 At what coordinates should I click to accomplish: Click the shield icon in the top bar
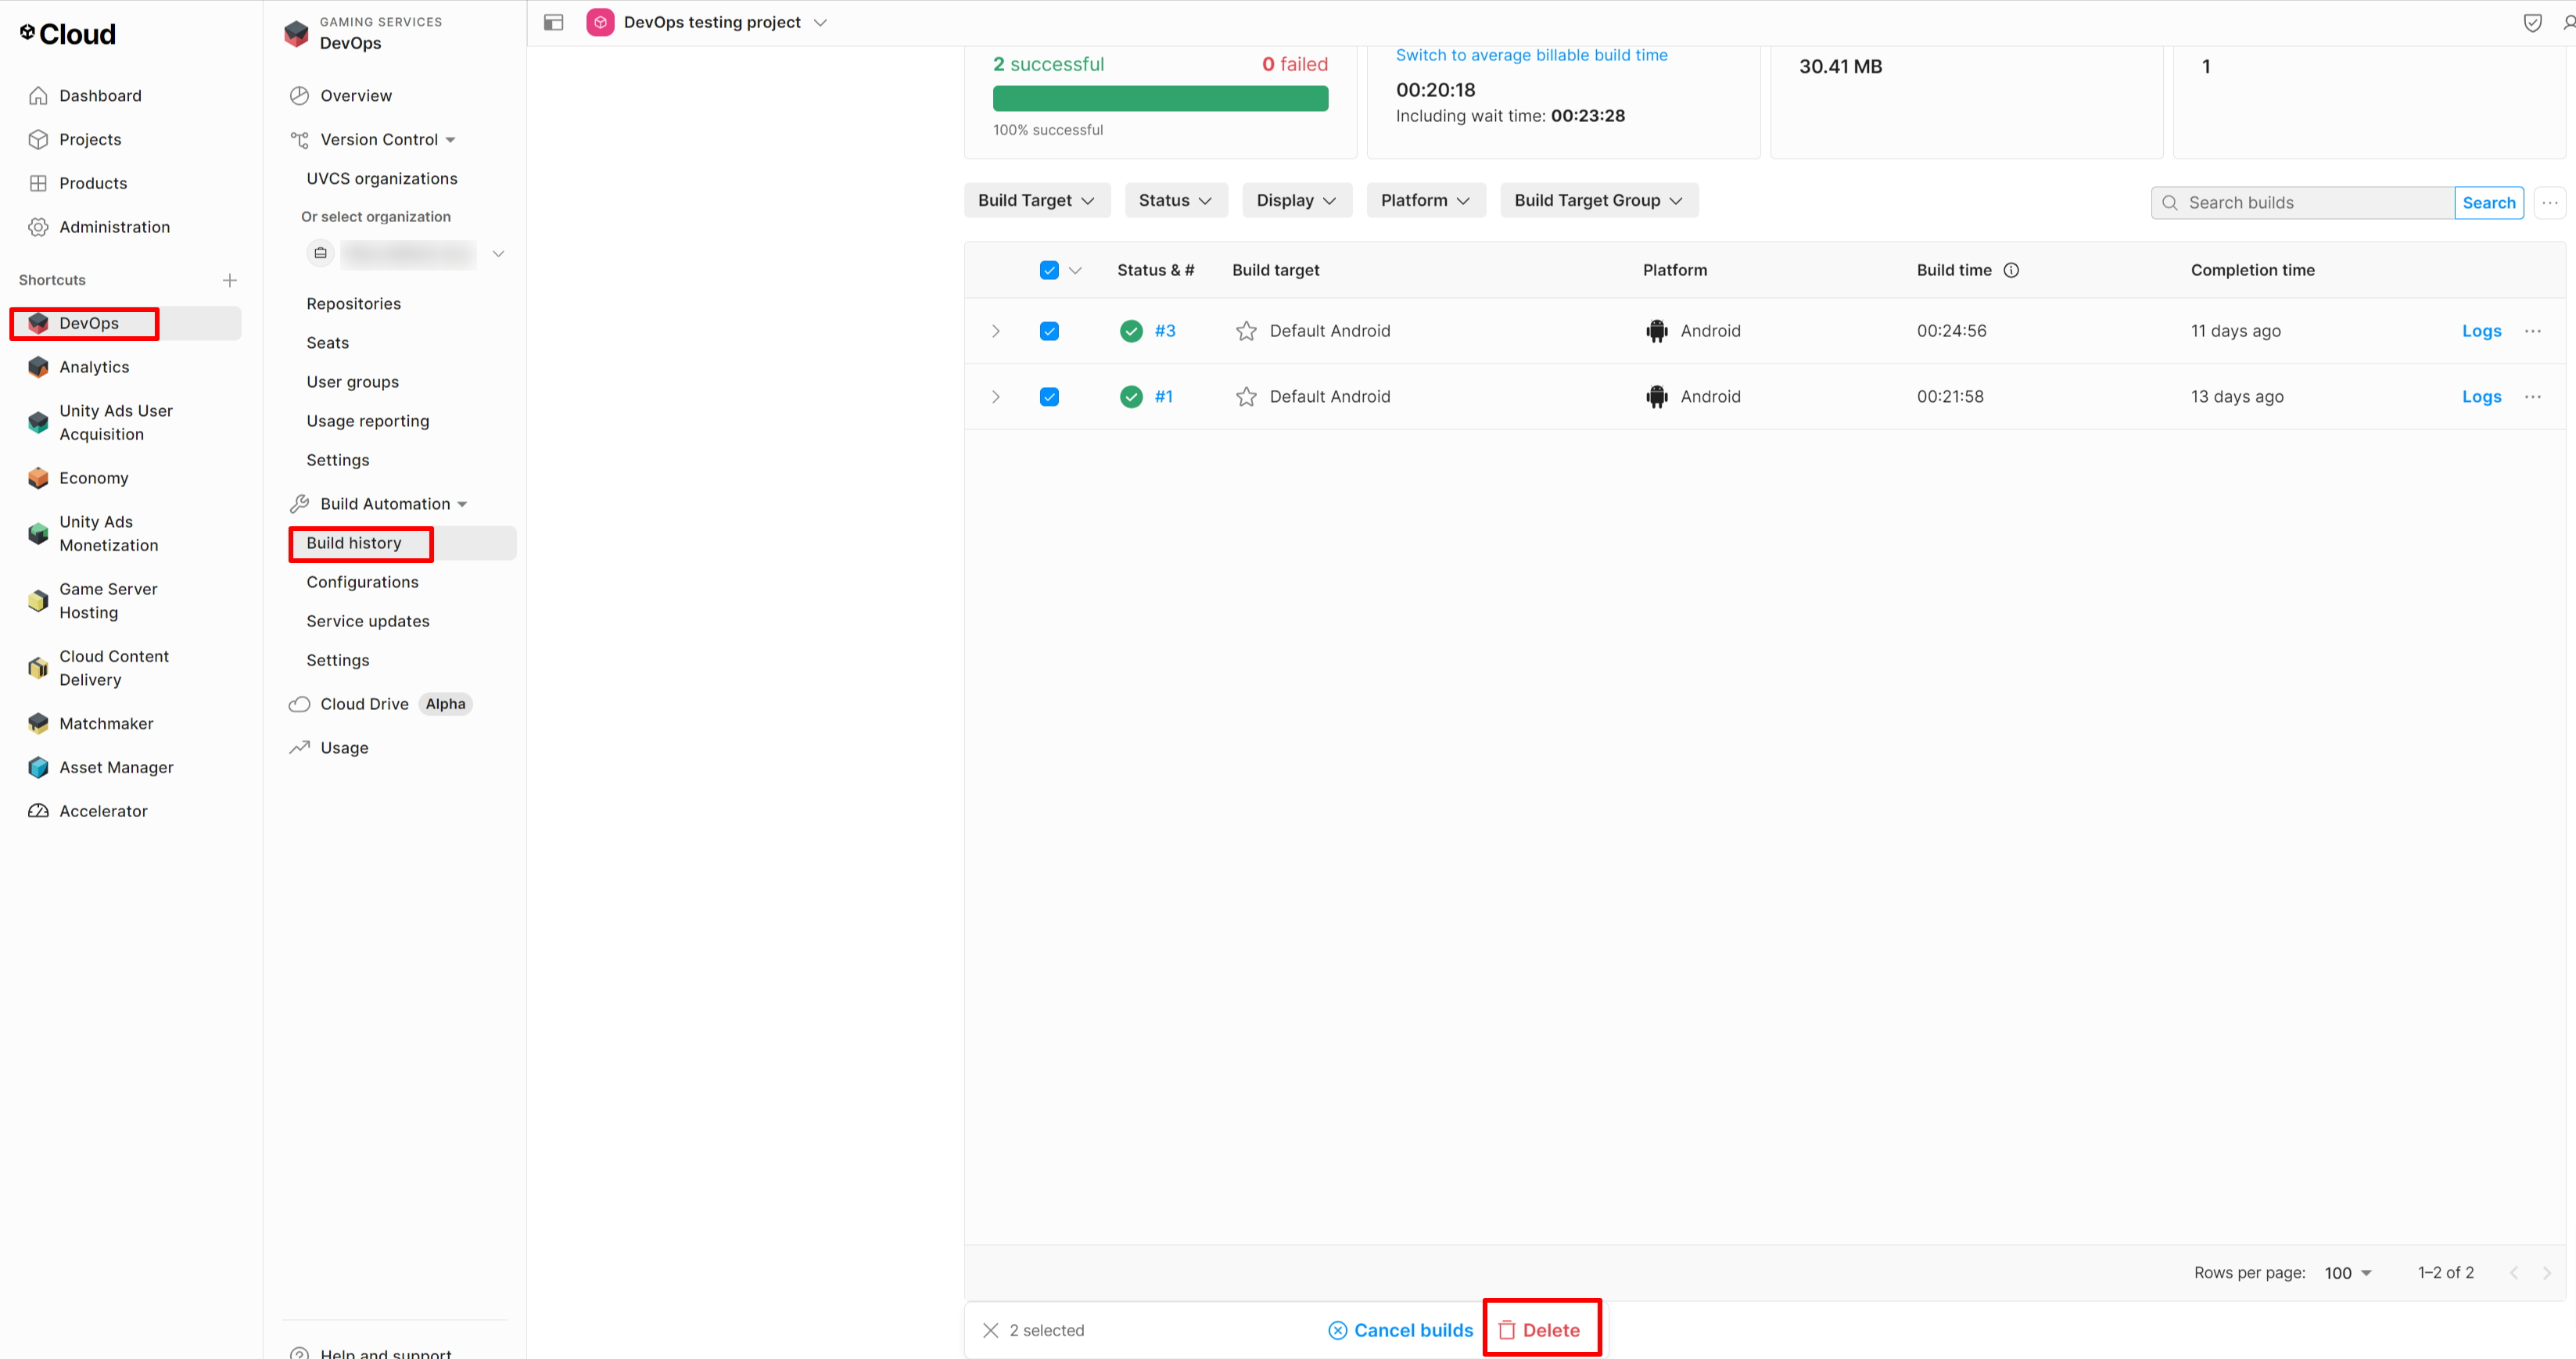point(2532,22)
